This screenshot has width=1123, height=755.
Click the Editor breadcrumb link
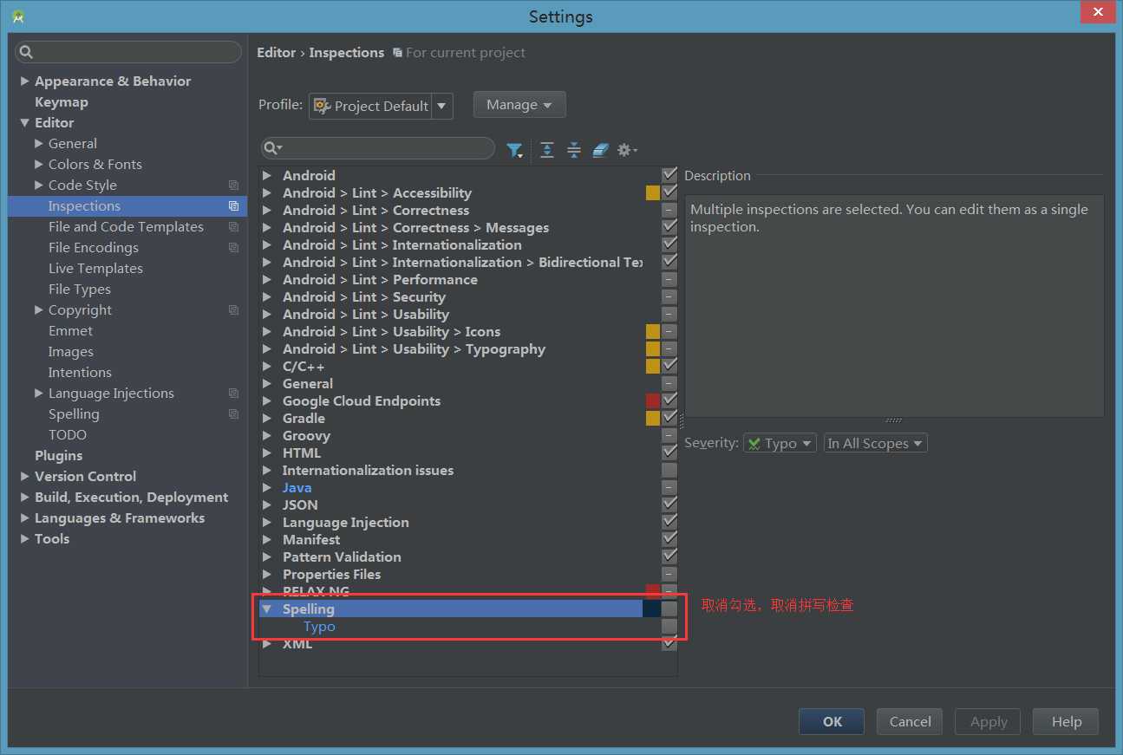coord(277,53)
